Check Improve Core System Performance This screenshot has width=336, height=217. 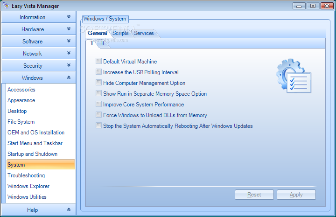[x=98, y=104]
